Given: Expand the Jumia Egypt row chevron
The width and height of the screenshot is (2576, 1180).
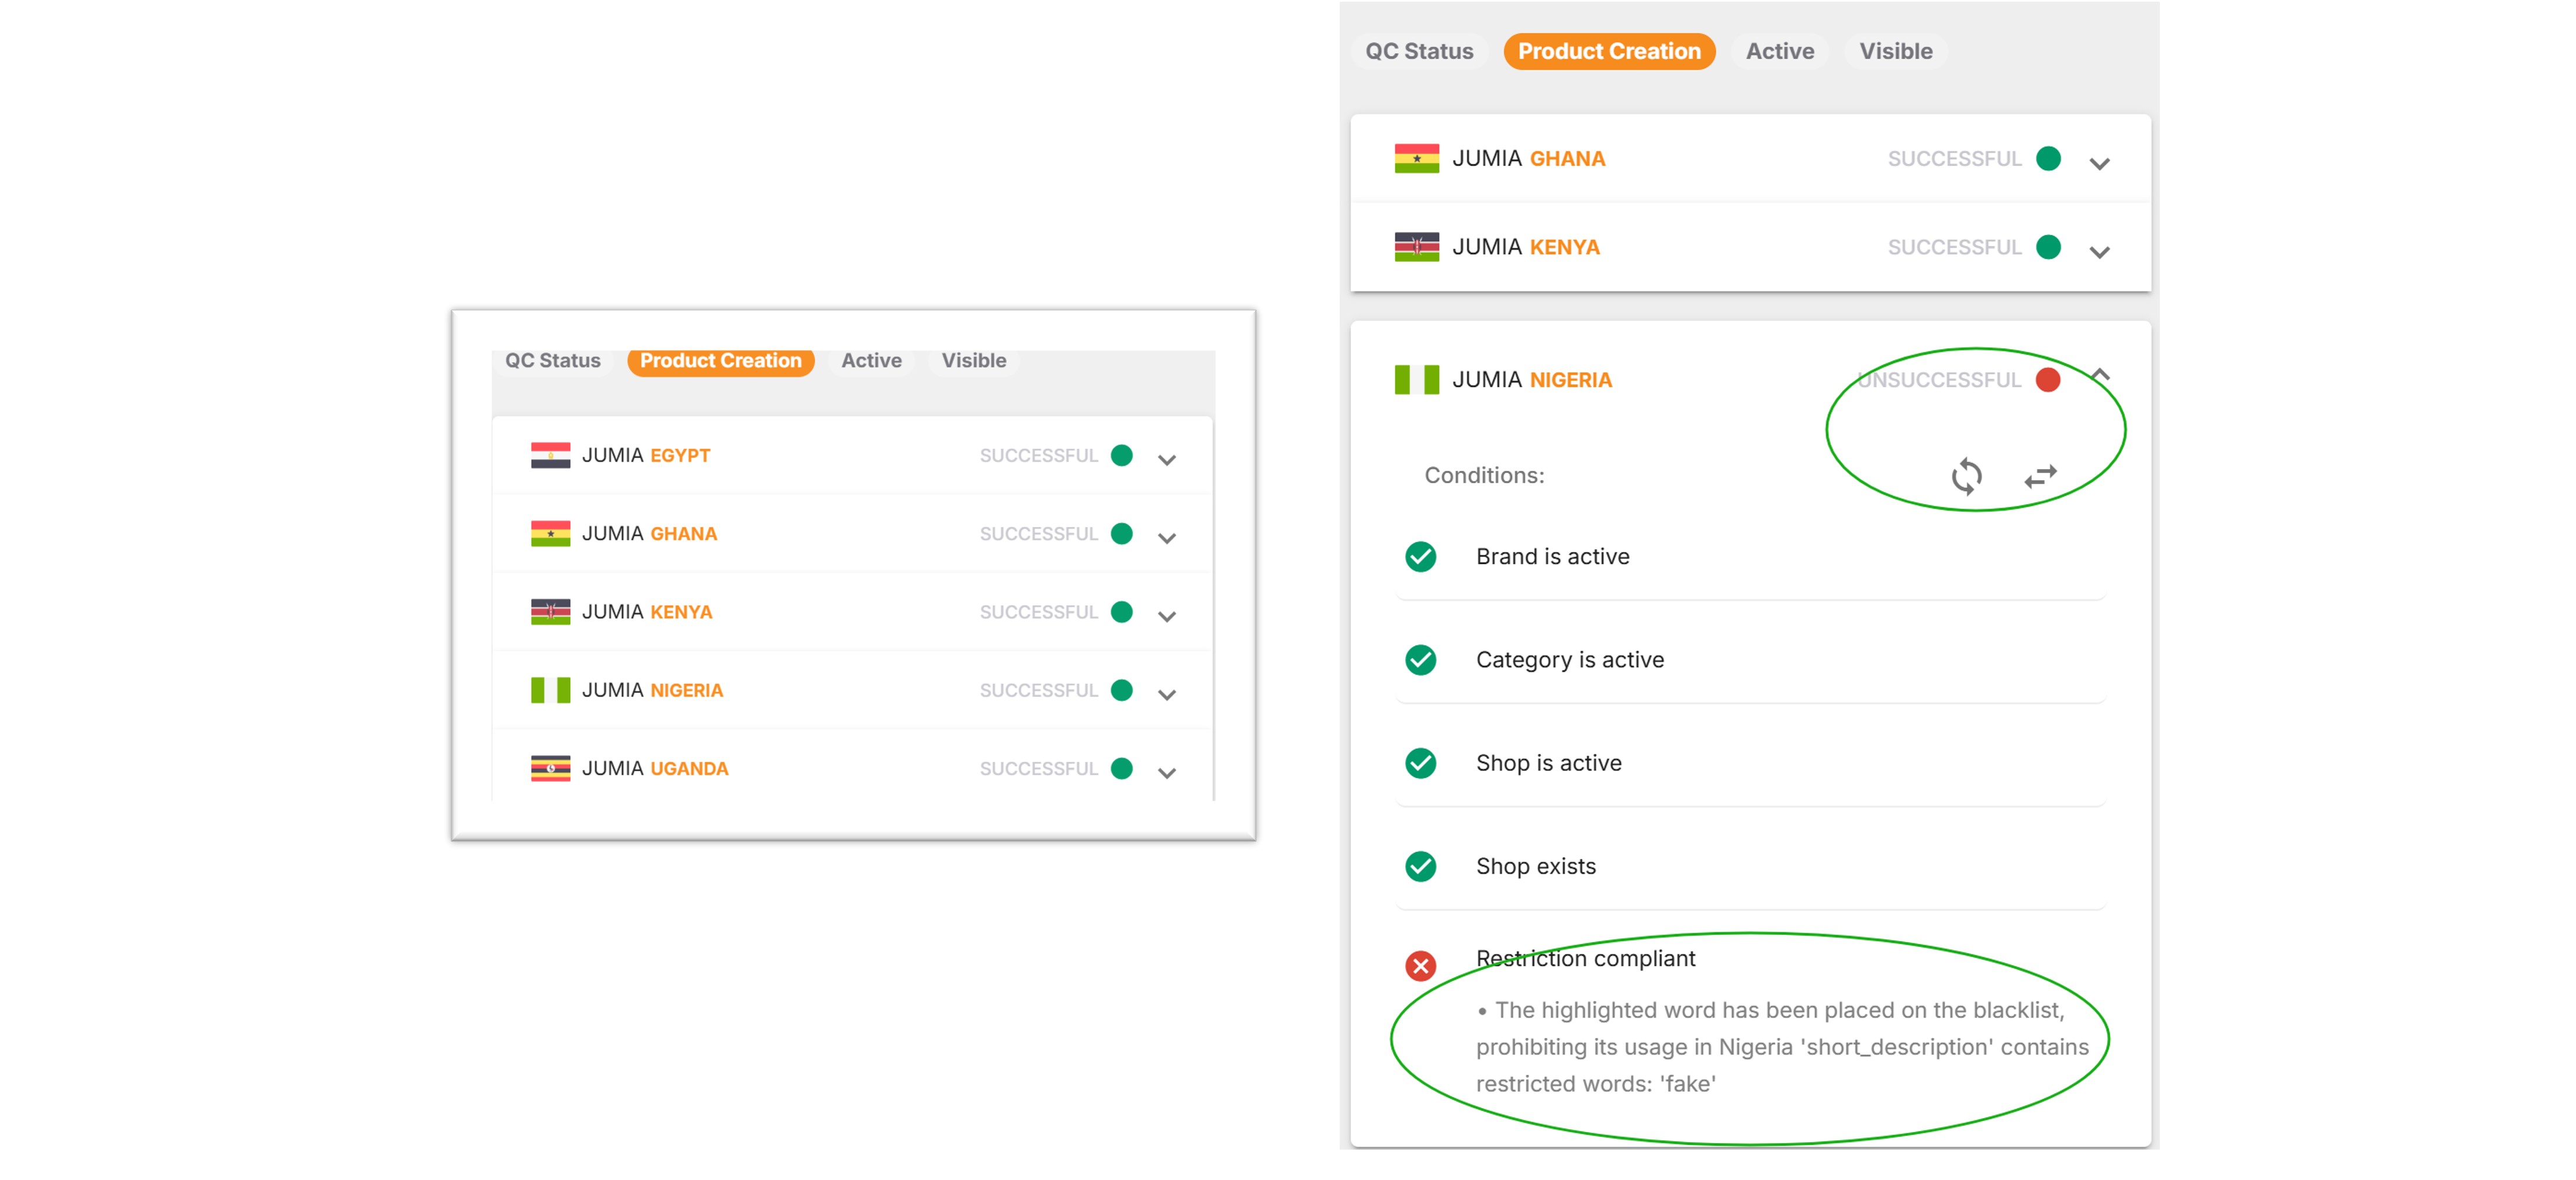Looking at the screenshot, I should (1166, 460).
